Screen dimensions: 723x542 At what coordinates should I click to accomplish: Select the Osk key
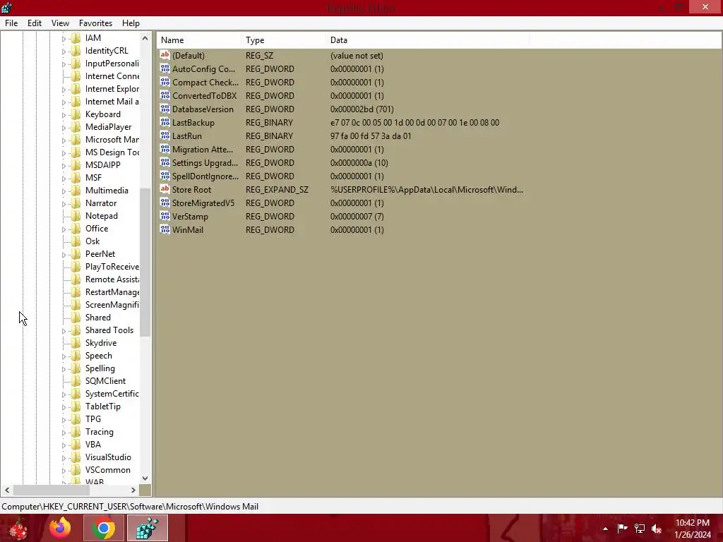pyautogui.click(x=92, y=241)
